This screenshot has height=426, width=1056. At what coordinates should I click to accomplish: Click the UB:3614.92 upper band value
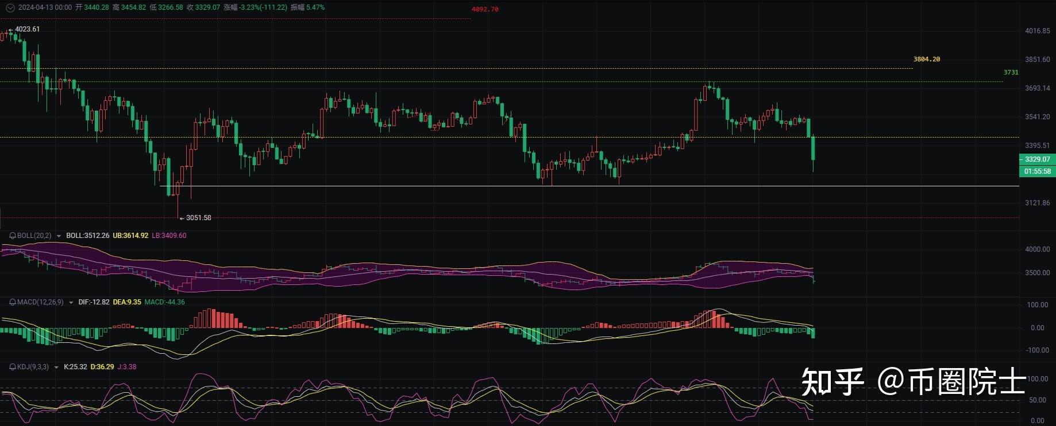[130, 236]
